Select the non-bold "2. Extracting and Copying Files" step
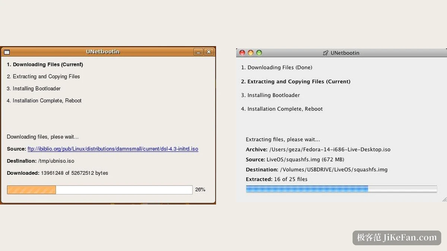The width and height of the screenshot is (447, 251). pos(43,77)
